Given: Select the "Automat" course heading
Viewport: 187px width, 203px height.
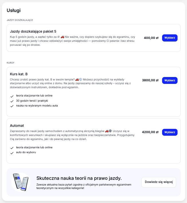Looking at the screenshot, I should [17, 126].
